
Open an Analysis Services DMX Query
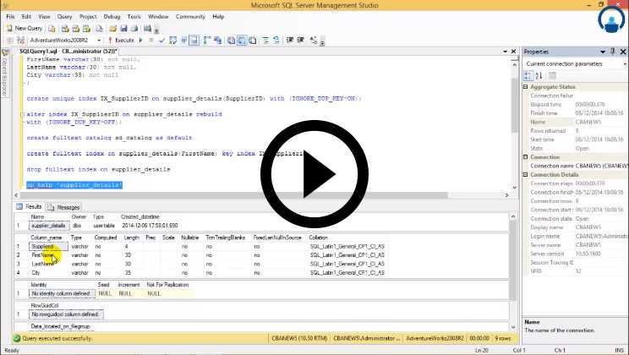tap(75, 29)
